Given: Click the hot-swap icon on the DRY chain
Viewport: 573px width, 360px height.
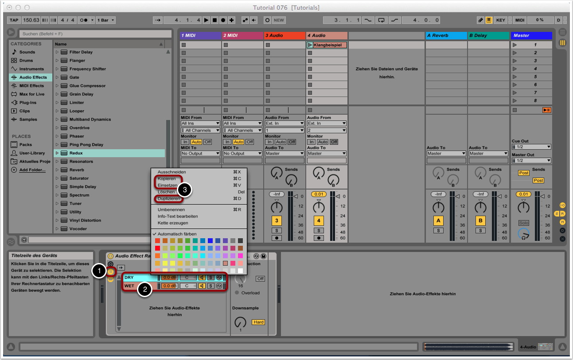Looking at the screenshot, I should (219, 278).
